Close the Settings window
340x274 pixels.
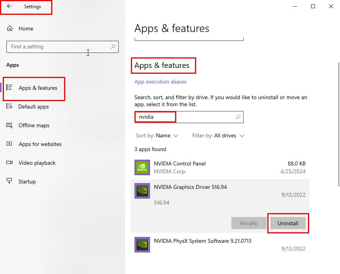(x=331, y=6)
